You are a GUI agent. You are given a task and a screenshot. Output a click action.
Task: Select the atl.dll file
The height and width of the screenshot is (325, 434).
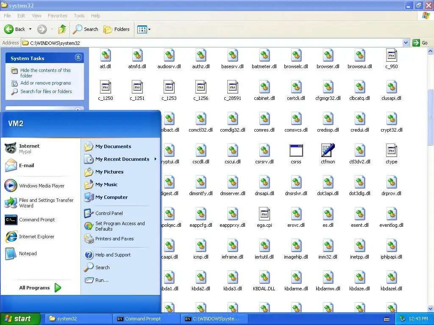[106, 58]
